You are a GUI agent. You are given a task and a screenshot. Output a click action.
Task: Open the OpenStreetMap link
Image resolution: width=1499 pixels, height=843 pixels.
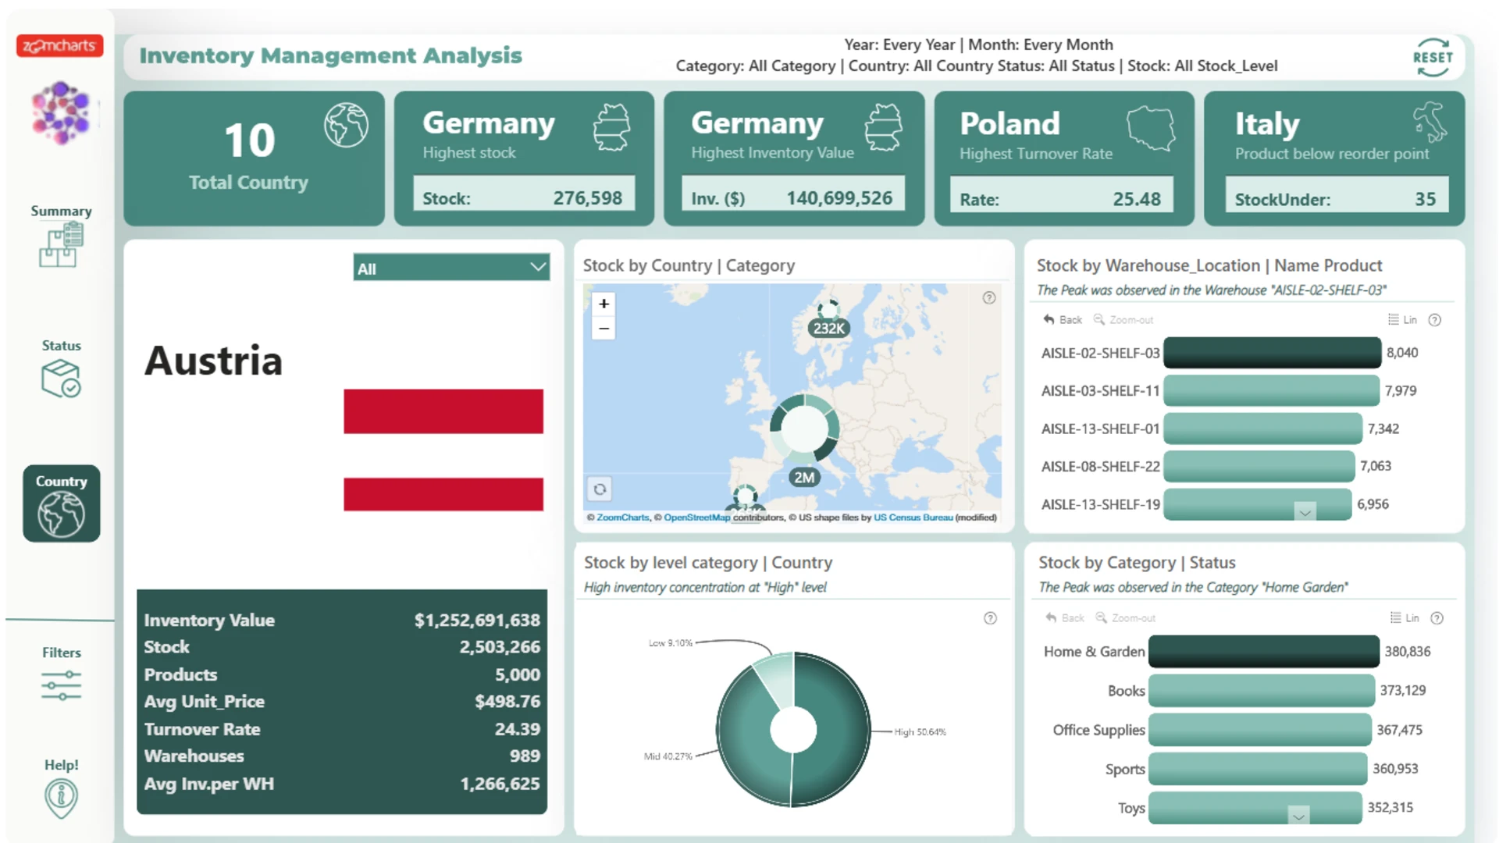pyautogui.click(x=696, y=518)
